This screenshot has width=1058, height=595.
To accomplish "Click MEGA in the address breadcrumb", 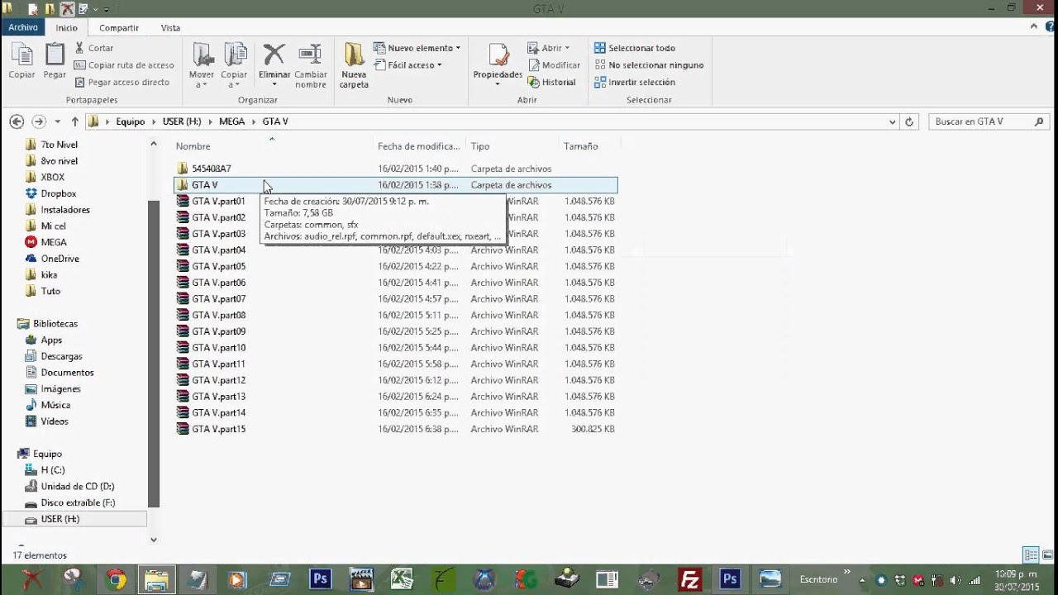I will [231, 121].
